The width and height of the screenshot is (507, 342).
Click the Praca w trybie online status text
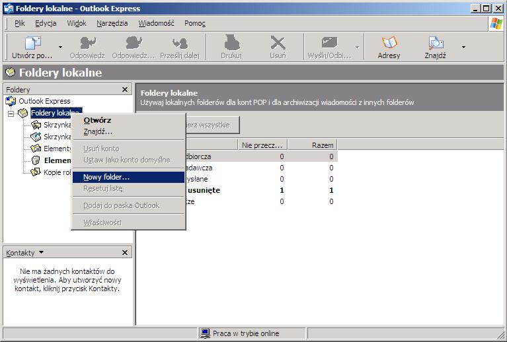246,333
